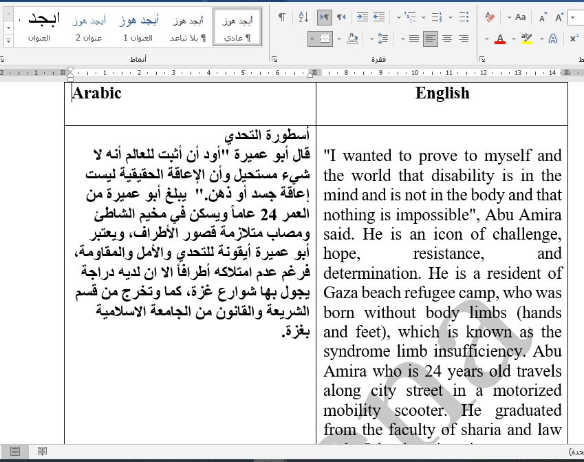Open the justify options dropdown arrow

click(403, 39)
